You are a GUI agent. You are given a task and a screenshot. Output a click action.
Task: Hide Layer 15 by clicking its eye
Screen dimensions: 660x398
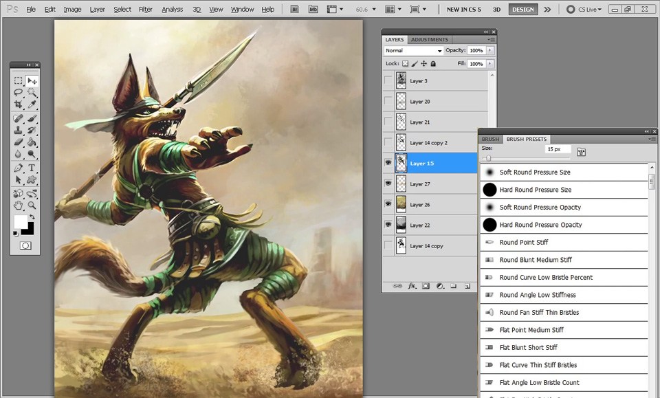point(388,162)
